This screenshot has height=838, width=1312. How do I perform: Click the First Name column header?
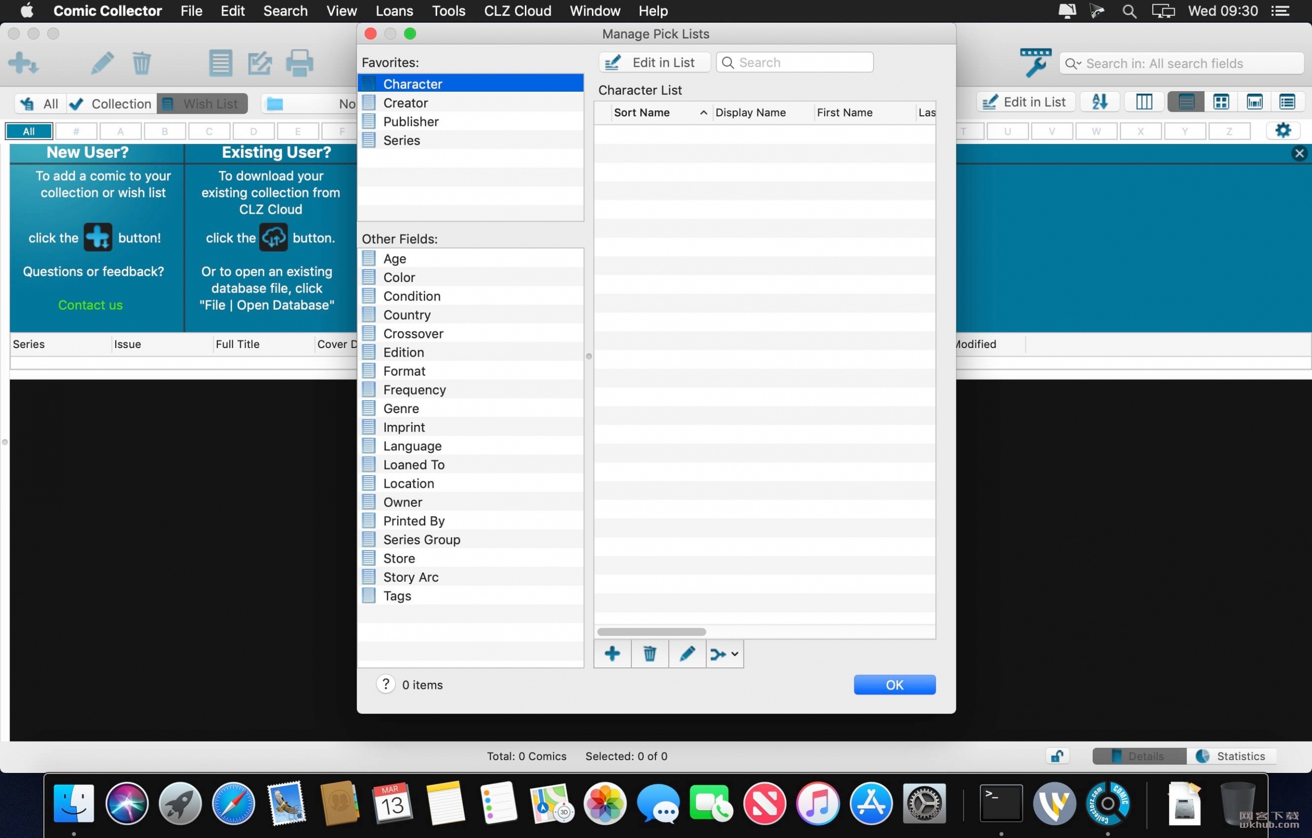(x=865, y=113)
